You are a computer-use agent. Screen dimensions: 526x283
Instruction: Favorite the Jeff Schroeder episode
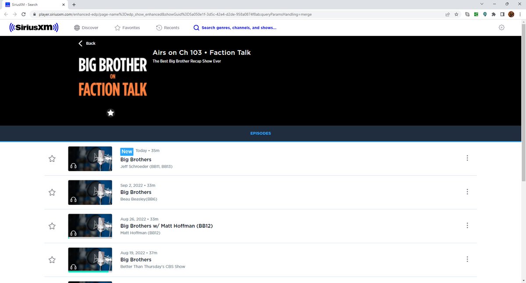52,159
